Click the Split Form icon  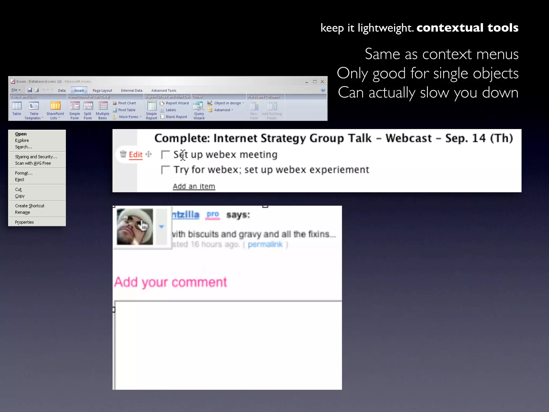pos(88,111)
